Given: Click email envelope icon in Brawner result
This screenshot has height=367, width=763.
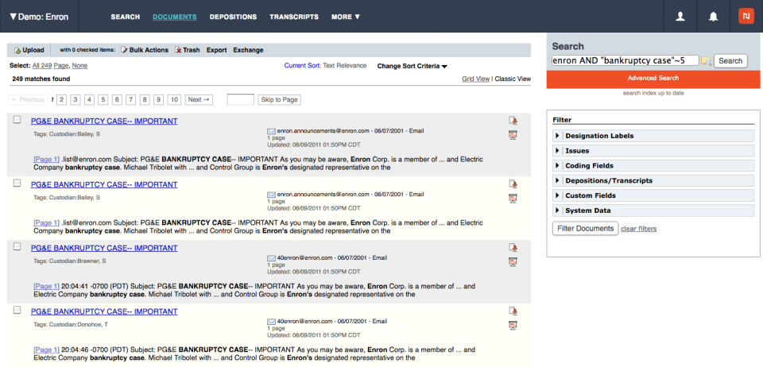Looking at the screenshot, I should [271, 257].
